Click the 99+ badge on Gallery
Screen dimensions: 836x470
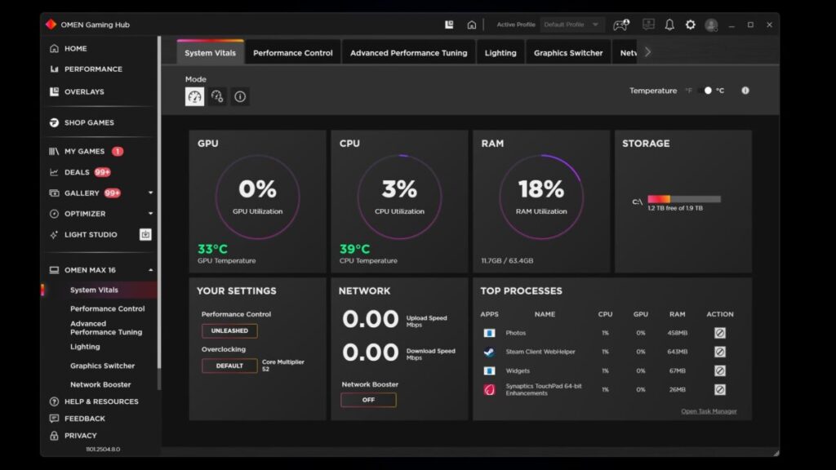point(112,193)
